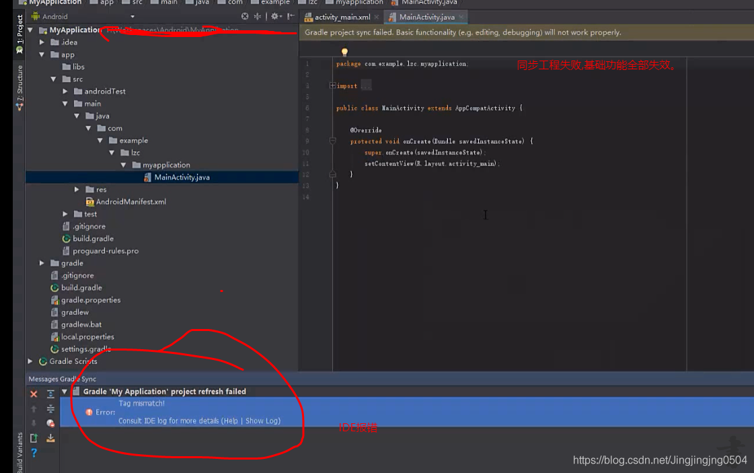This screenshot has height=473, width=754.
Task: Select local.properties in project tree
Action: [87, 337]
